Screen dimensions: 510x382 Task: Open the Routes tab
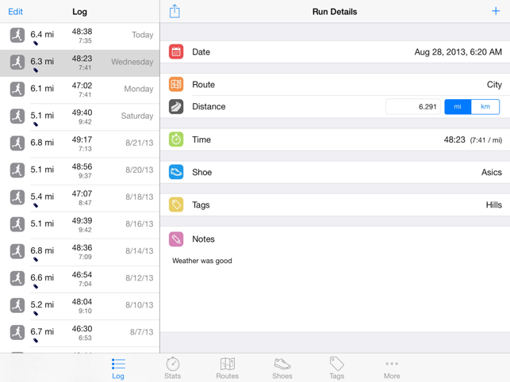(228, 369)
